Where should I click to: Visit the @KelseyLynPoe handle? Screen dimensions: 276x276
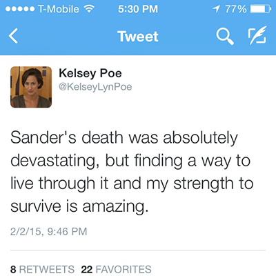pyautogui.click(x=95, y=87)
